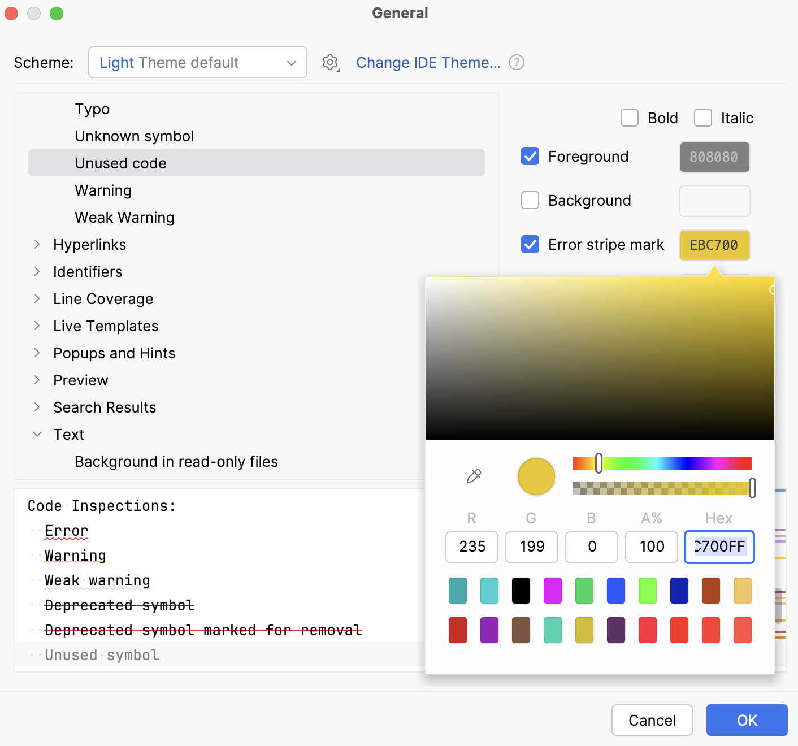Expand the Hyperlinks tree section

(37, 244)
